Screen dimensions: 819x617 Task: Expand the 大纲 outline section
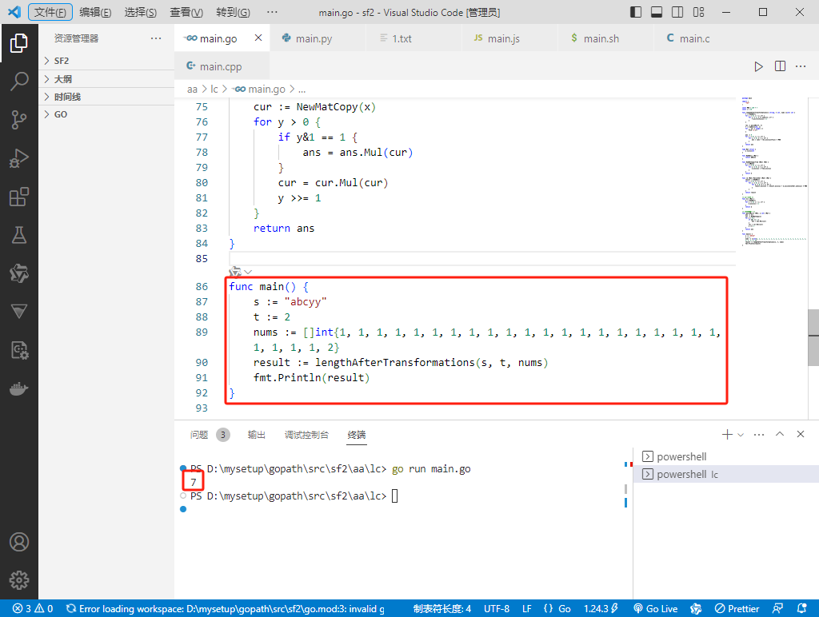click(106, 79)
